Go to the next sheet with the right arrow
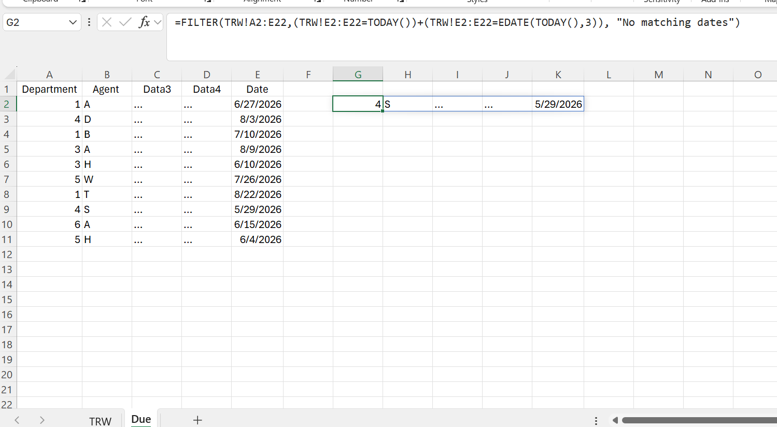This screenshot has height=427, width=777. [x=42, y=420]
